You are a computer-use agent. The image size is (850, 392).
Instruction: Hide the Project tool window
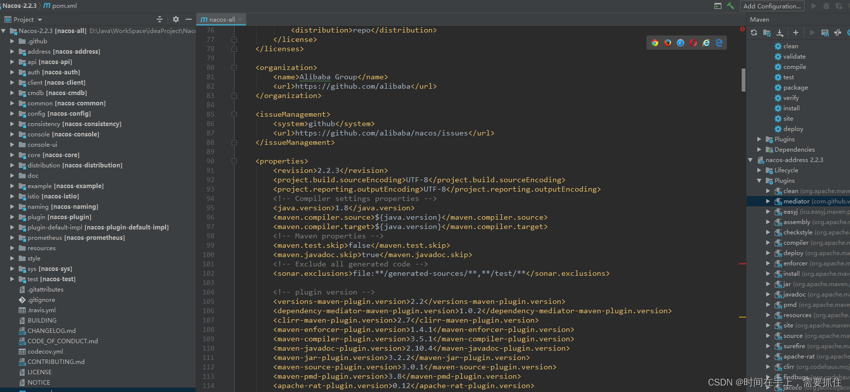tap(189, 19)
